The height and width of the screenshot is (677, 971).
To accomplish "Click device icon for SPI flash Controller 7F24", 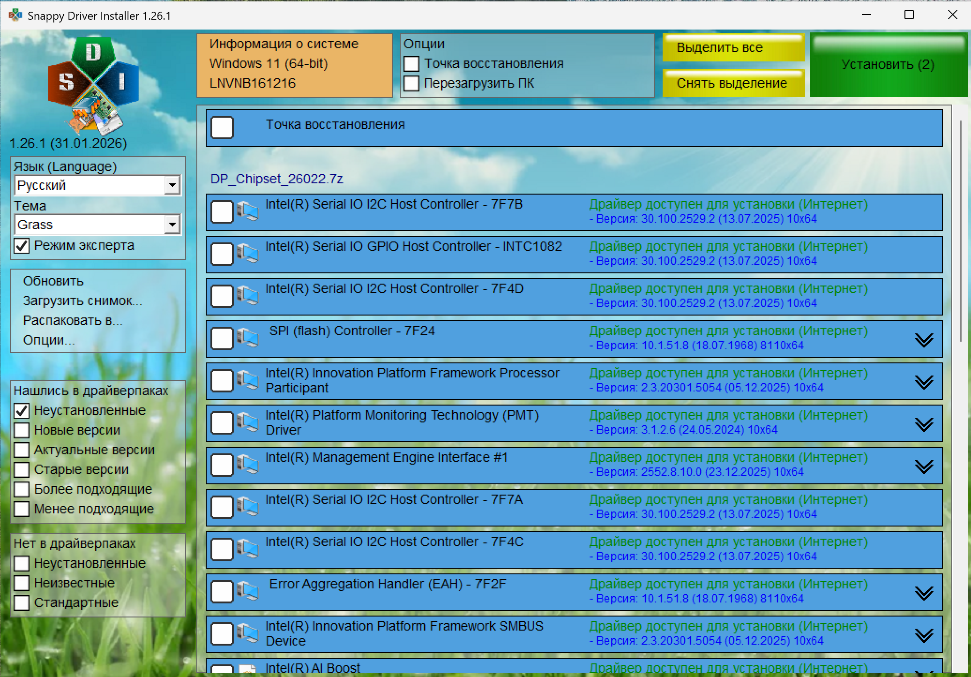I will pos(247,338).
